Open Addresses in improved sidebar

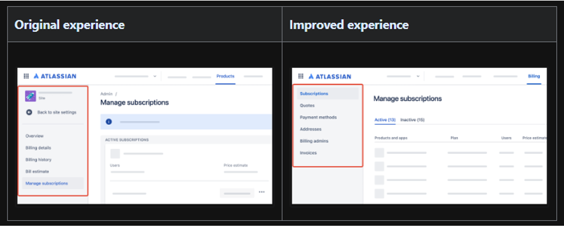pos(311,129)
